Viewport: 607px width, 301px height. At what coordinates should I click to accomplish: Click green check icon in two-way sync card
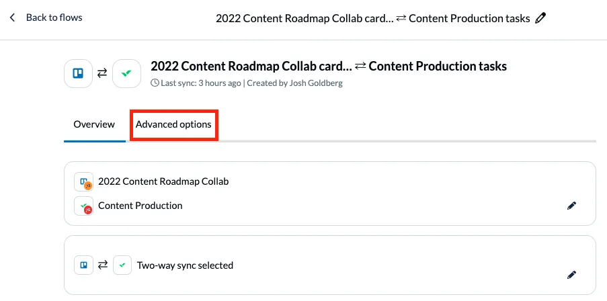pyautogui.click(x=122, y=265)
